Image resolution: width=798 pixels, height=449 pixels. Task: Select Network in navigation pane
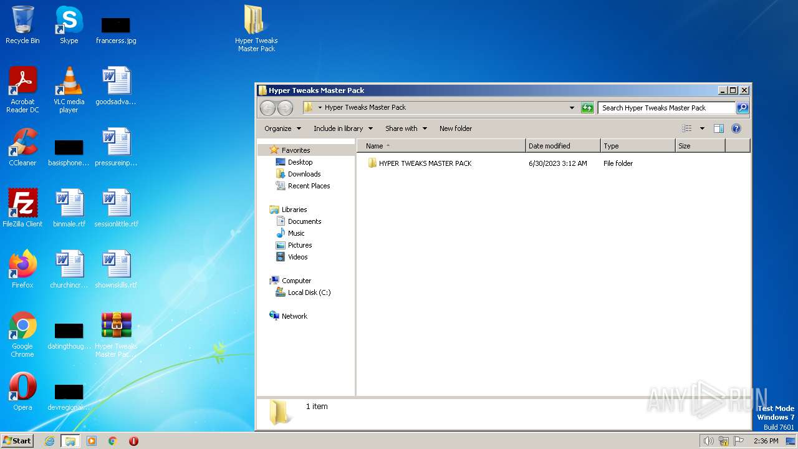click(x=294, y=316)
